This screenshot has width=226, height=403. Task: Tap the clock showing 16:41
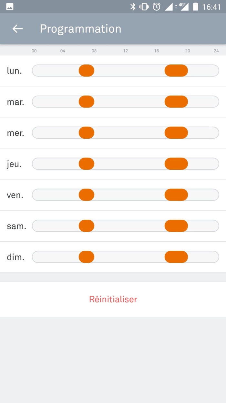coord(211,7)
